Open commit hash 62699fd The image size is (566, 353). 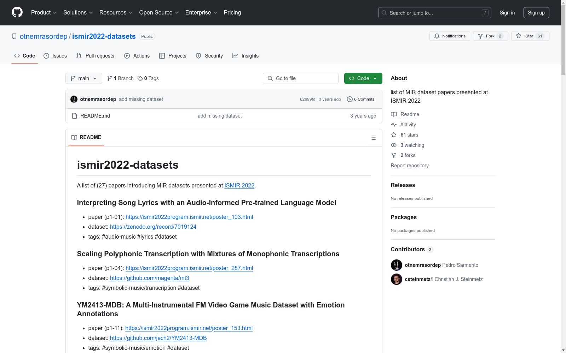307,99
